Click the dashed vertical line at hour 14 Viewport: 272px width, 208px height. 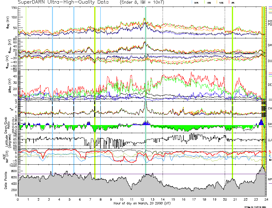tap(163, 89)
